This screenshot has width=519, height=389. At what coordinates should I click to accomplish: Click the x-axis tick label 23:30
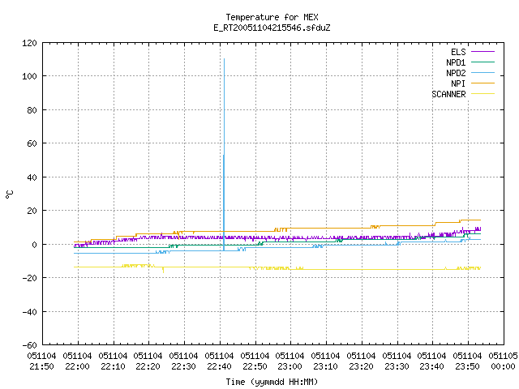(397, 366)
